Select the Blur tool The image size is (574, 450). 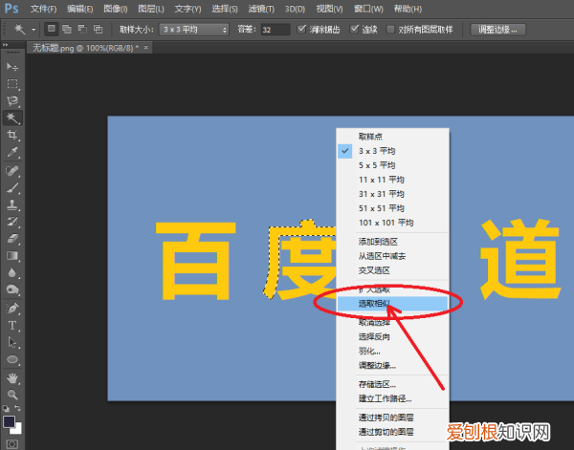tap(12, 272)
